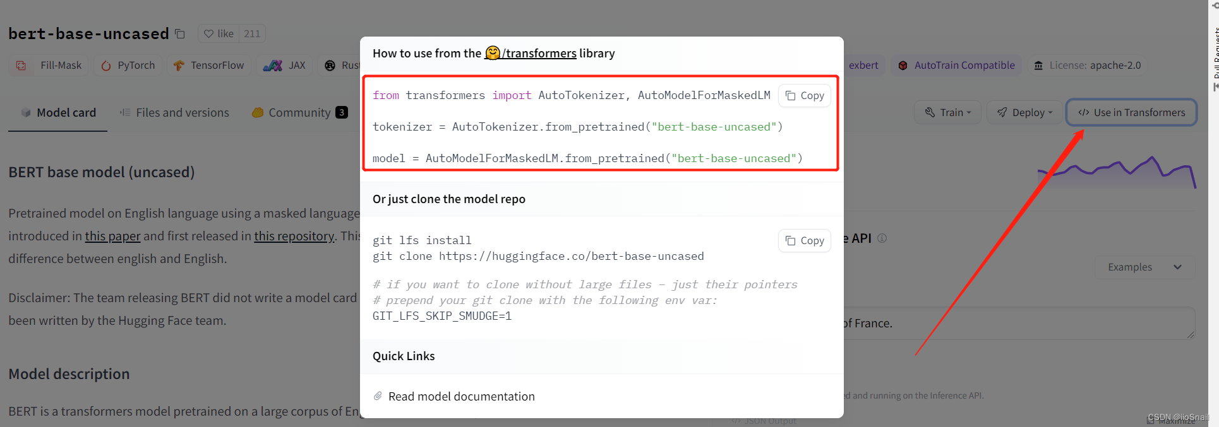Click GIT_LFS_SKIP_SMUDGE=1 text line
Image resolution: width=1219 pixels, height=427 pixels.
[442, 317]
